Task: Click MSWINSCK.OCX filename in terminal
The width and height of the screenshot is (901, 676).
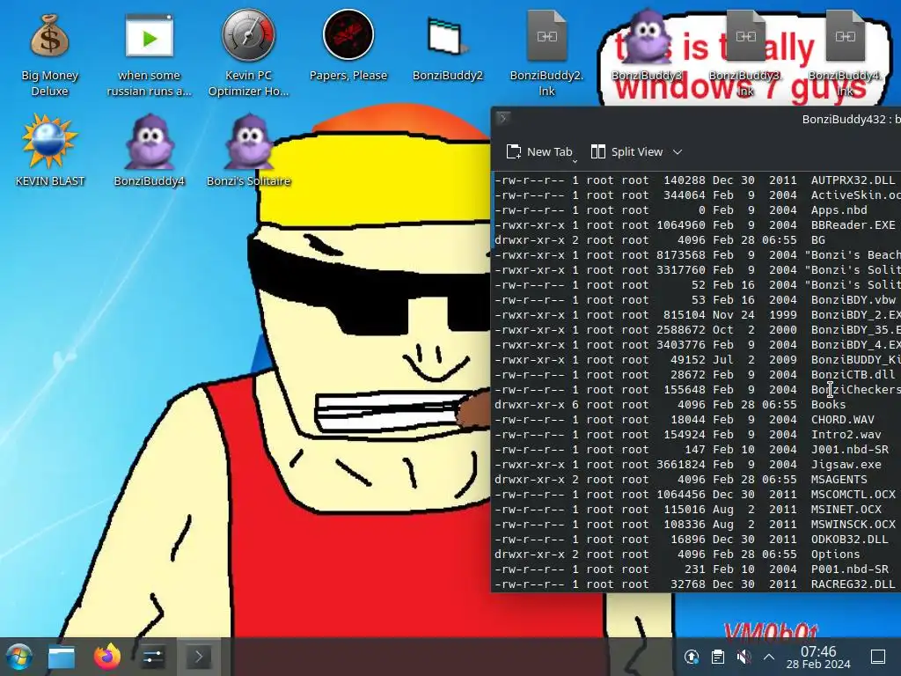Action: [853, 524]
